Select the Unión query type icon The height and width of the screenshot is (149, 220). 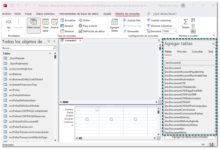tap(81, 21)
